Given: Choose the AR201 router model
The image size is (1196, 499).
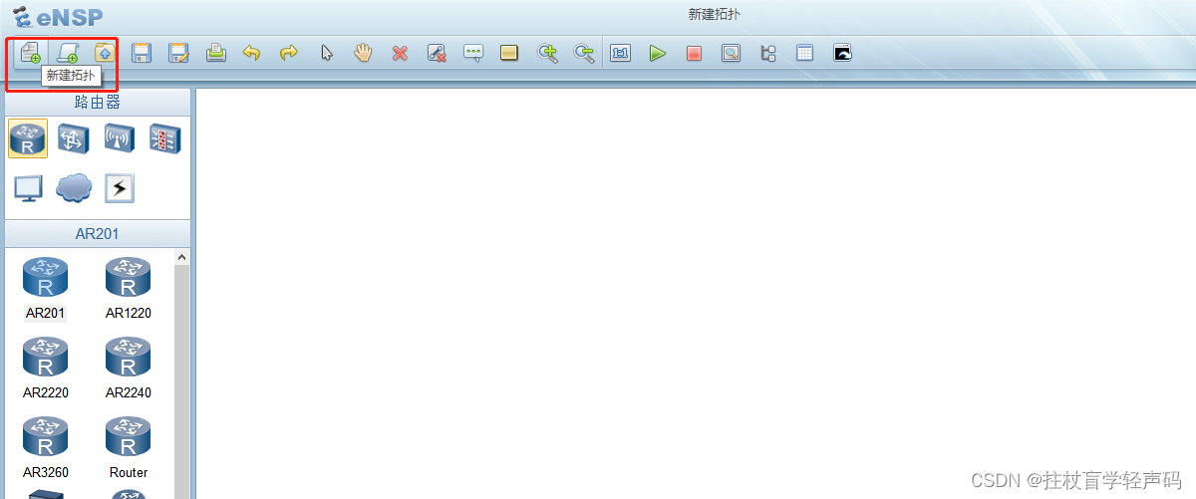Looking at the screenshot, I should point(45,289).
